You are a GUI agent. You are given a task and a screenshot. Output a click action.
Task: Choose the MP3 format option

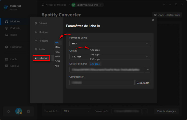tap(57, 42)
